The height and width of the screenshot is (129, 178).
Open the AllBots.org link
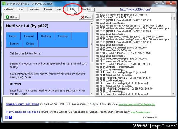pyautogui.click(x=136, y=9)
